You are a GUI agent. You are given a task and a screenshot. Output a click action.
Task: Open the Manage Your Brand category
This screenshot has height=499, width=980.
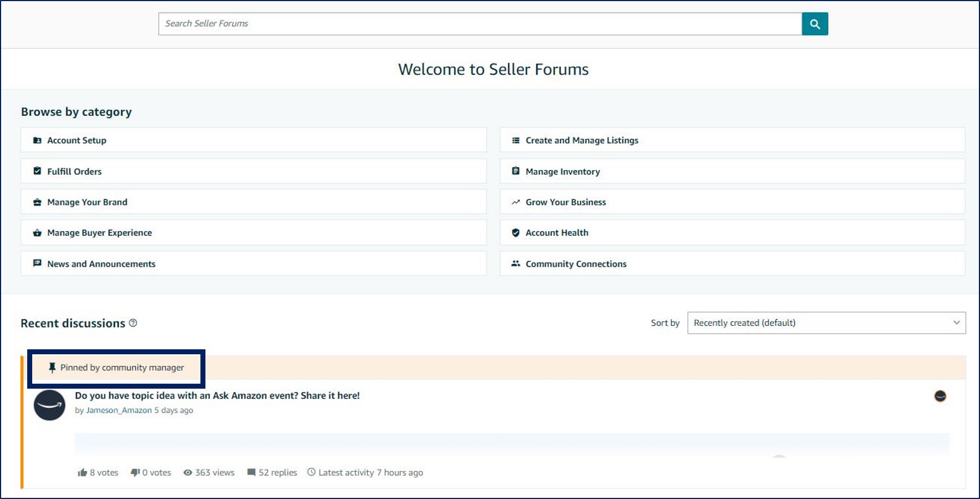point(254,202)
